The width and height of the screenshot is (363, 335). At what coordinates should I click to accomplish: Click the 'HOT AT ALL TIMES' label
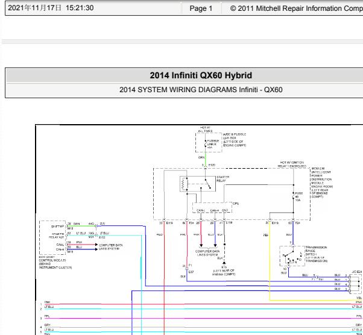205,130
